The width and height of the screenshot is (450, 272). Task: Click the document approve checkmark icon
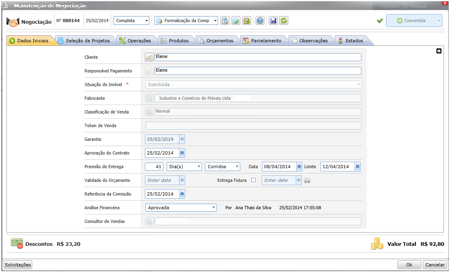[236, 21]
